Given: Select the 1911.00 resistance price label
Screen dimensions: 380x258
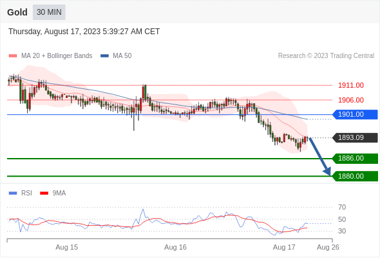Looking at the screenshot, I should click(351, 85).
